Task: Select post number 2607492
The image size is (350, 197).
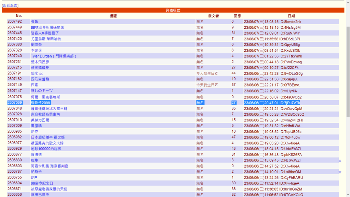Action: click(x=14, y=22)
